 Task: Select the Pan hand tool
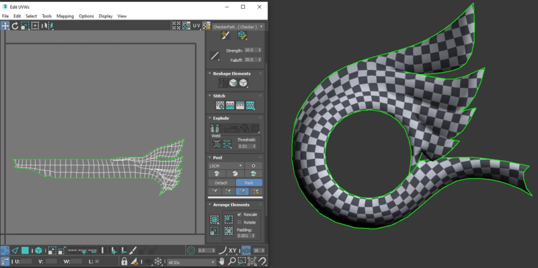(x=222, y=261)
